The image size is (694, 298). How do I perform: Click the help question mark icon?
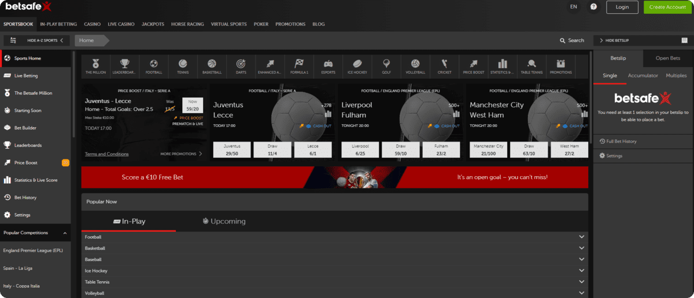593,7
